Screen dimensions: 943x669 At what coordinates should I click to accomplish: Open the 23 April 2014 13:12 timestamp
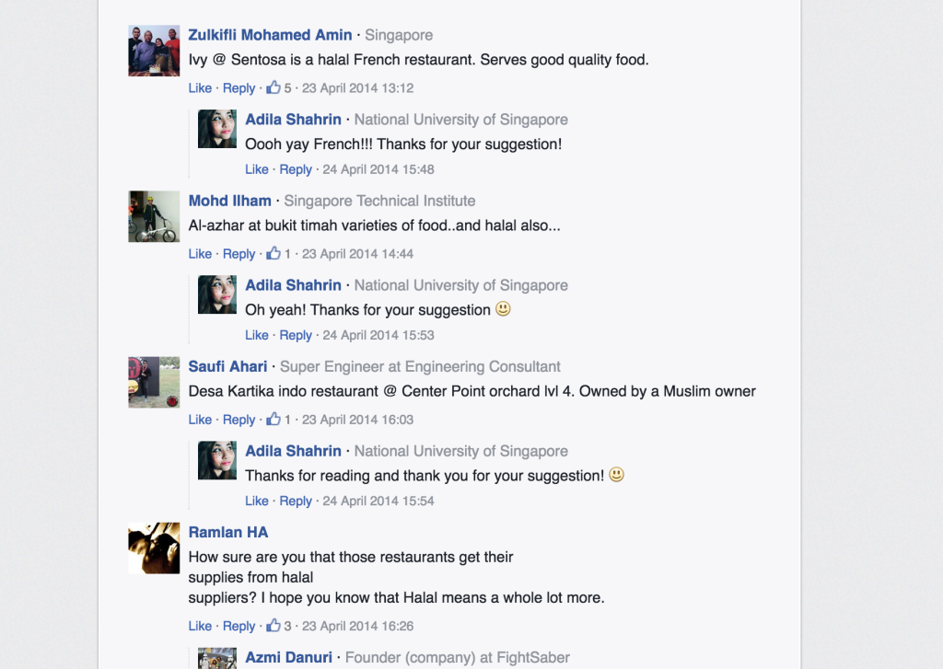(x=357, y=88)
